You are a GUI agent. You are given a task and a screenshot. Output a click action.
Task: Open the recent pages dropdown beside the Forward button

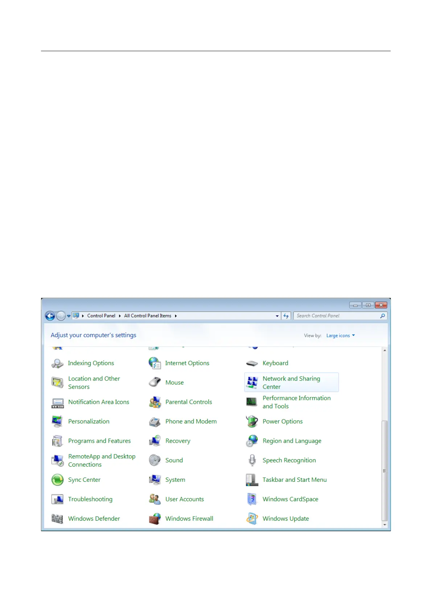tap(69, 316)
